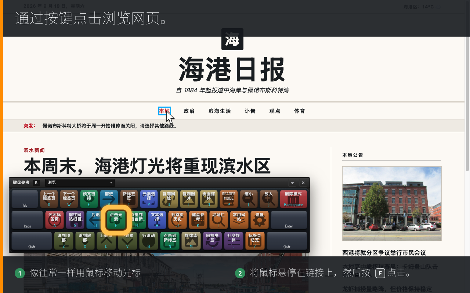470x293 pixels.
Task: Click the 关闭标签页 (A) key icon
Action: click(54, 220)
